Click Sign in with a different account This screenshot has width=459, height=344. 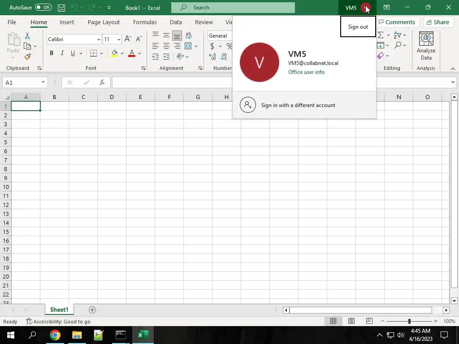coord(304,105)
